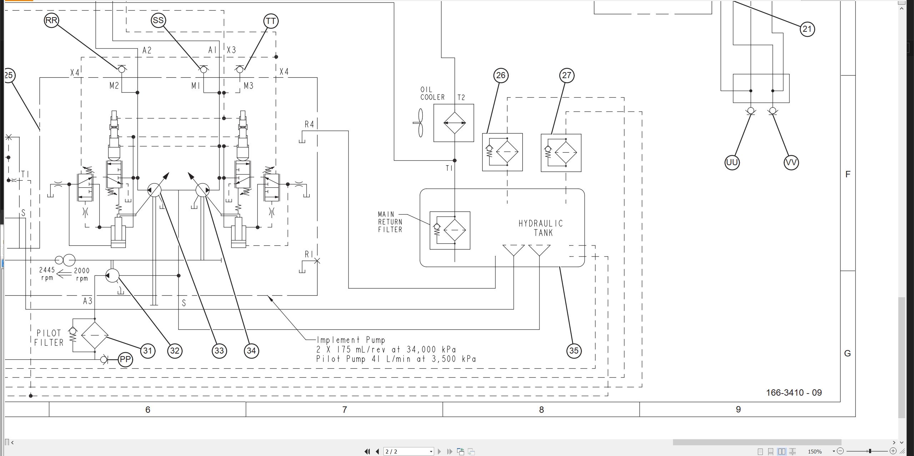Select continuous facing pages layout
This screenshot has width=914, height=456.
[x=792, y=452]
